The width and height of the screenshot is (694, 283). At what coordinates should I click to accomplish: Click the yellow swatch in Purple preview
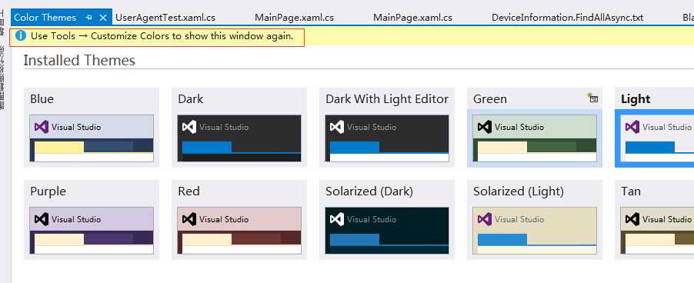point(59,240)
